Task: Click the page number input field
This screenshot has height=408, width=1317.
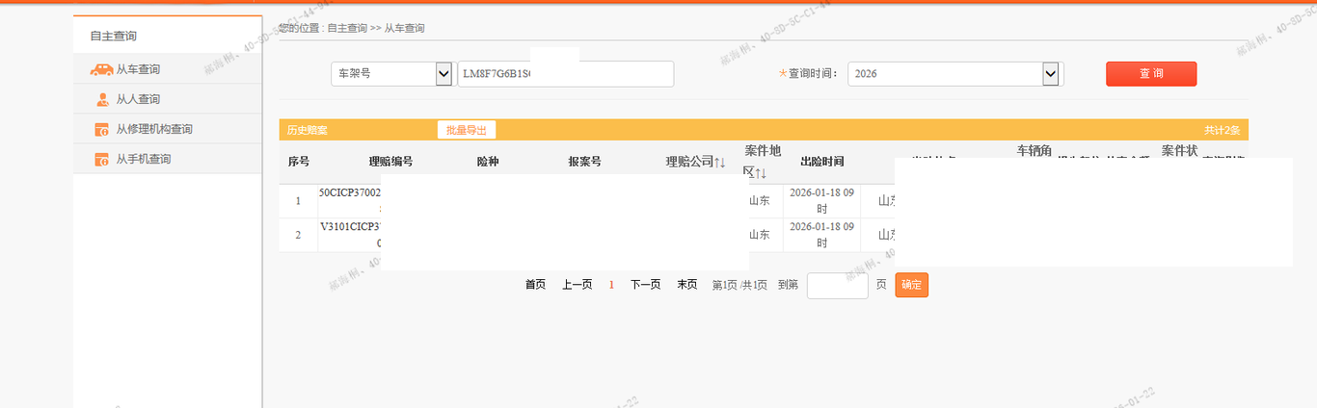Action: (x=837, y=286)
